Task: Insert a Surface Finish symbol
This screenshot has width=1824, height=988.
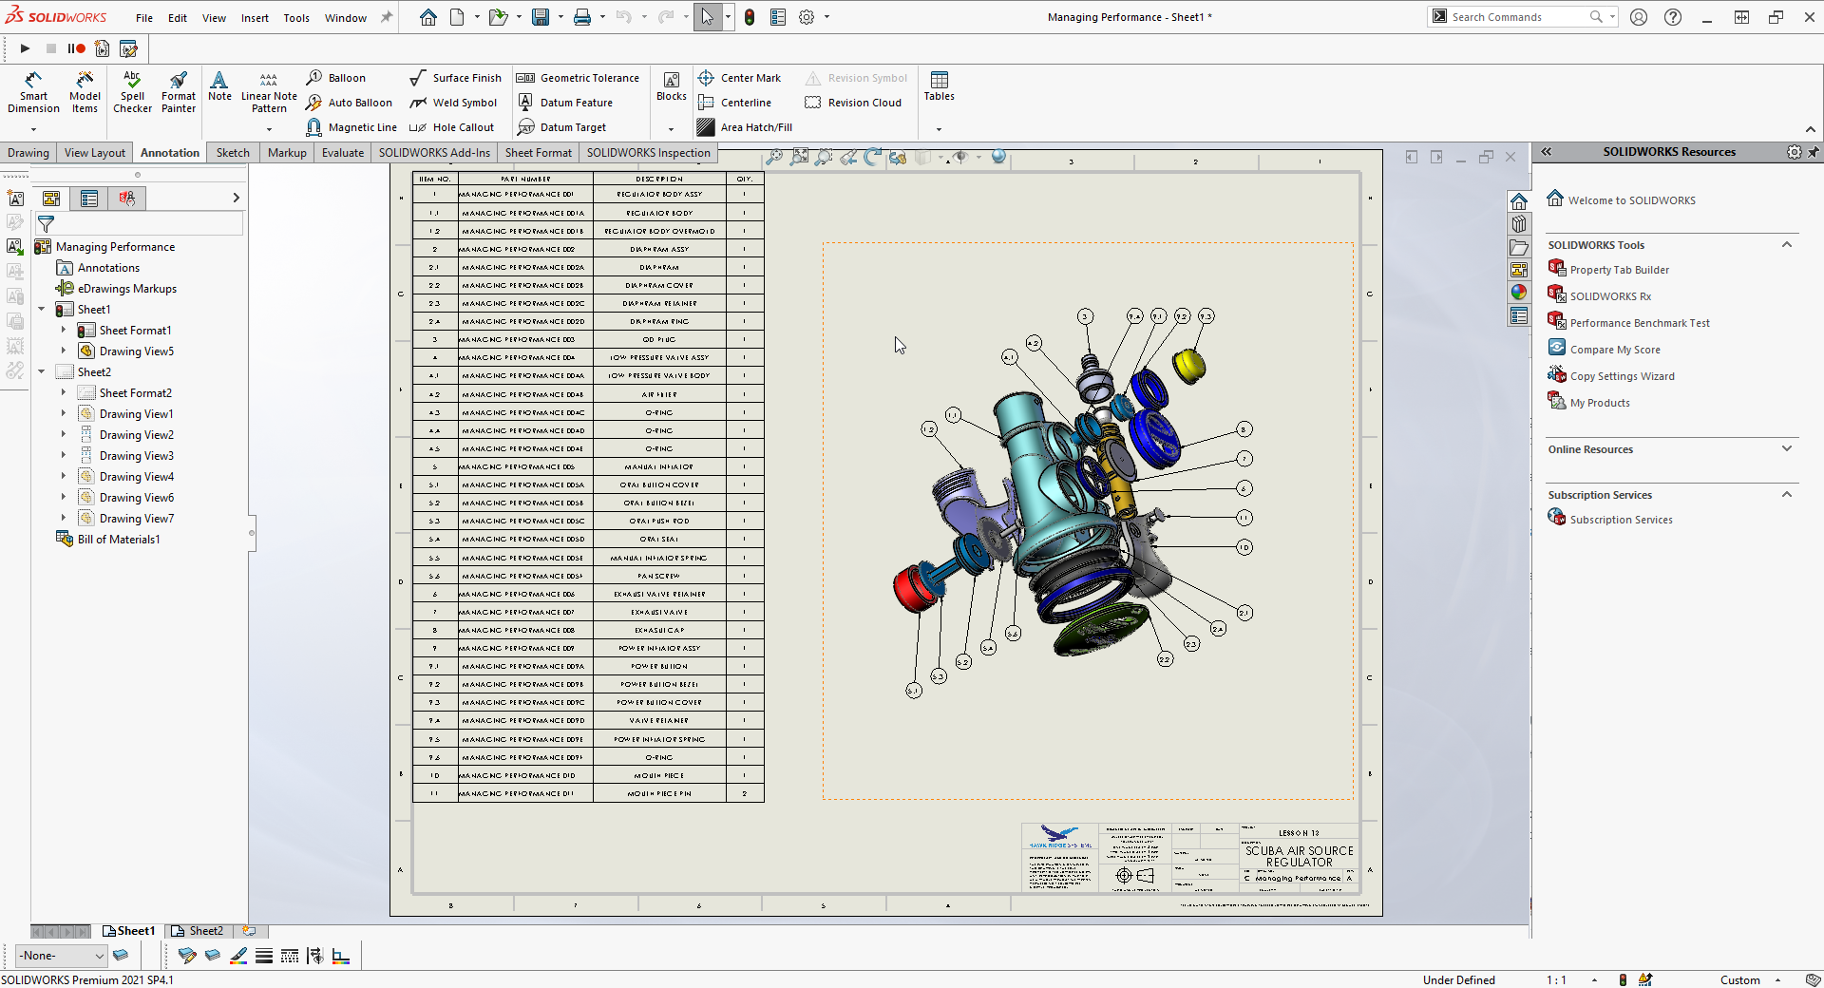Action: tap(455, 78)
